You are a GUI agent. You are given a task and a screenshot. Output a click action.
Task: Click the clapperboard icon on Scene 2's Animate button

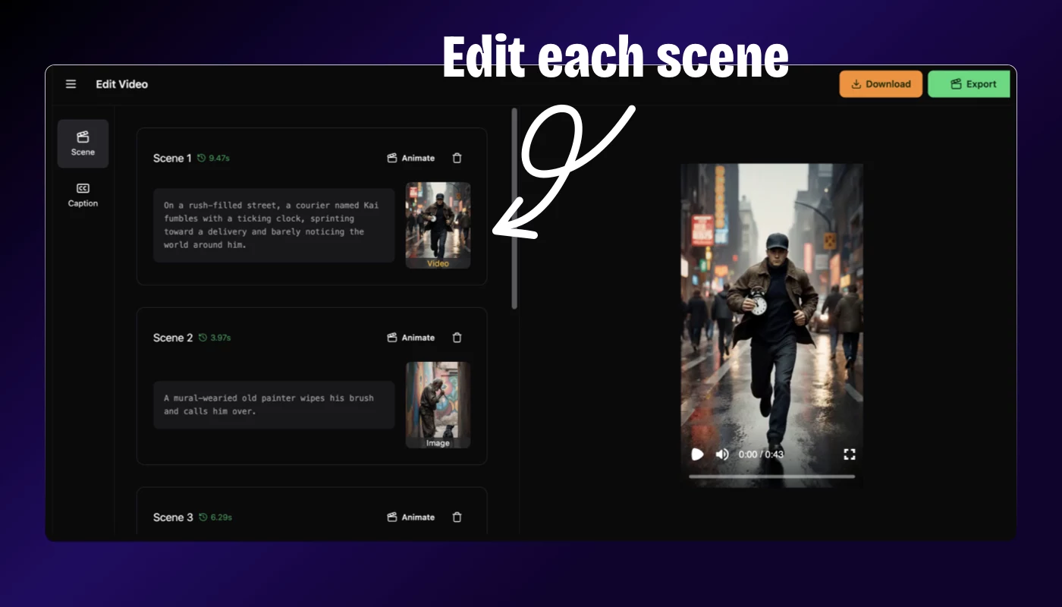[392, 338]
